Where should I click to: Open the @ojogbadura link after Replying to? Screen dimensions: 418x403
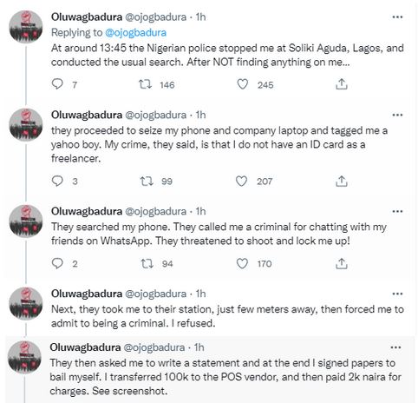pyautogui.click(x=135, y=32)
